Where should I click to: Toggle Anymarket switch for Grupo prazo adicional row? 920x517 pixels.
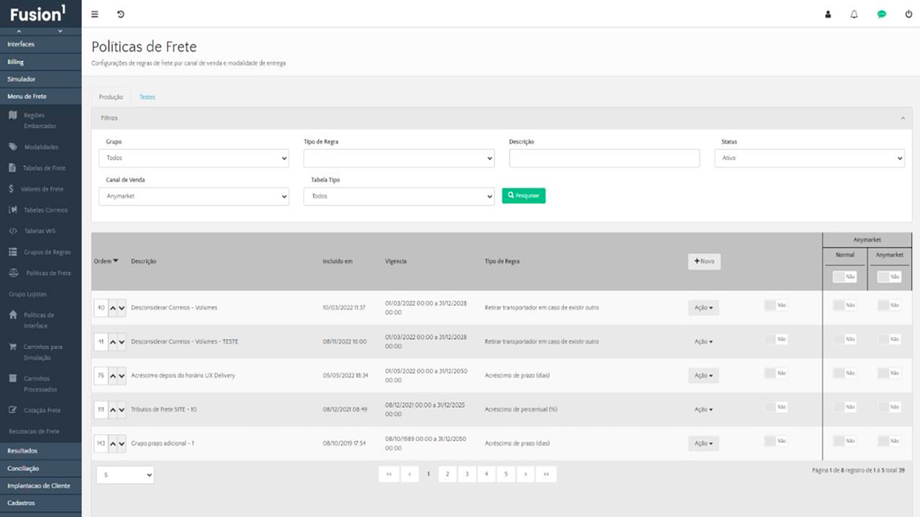(889, 440)
